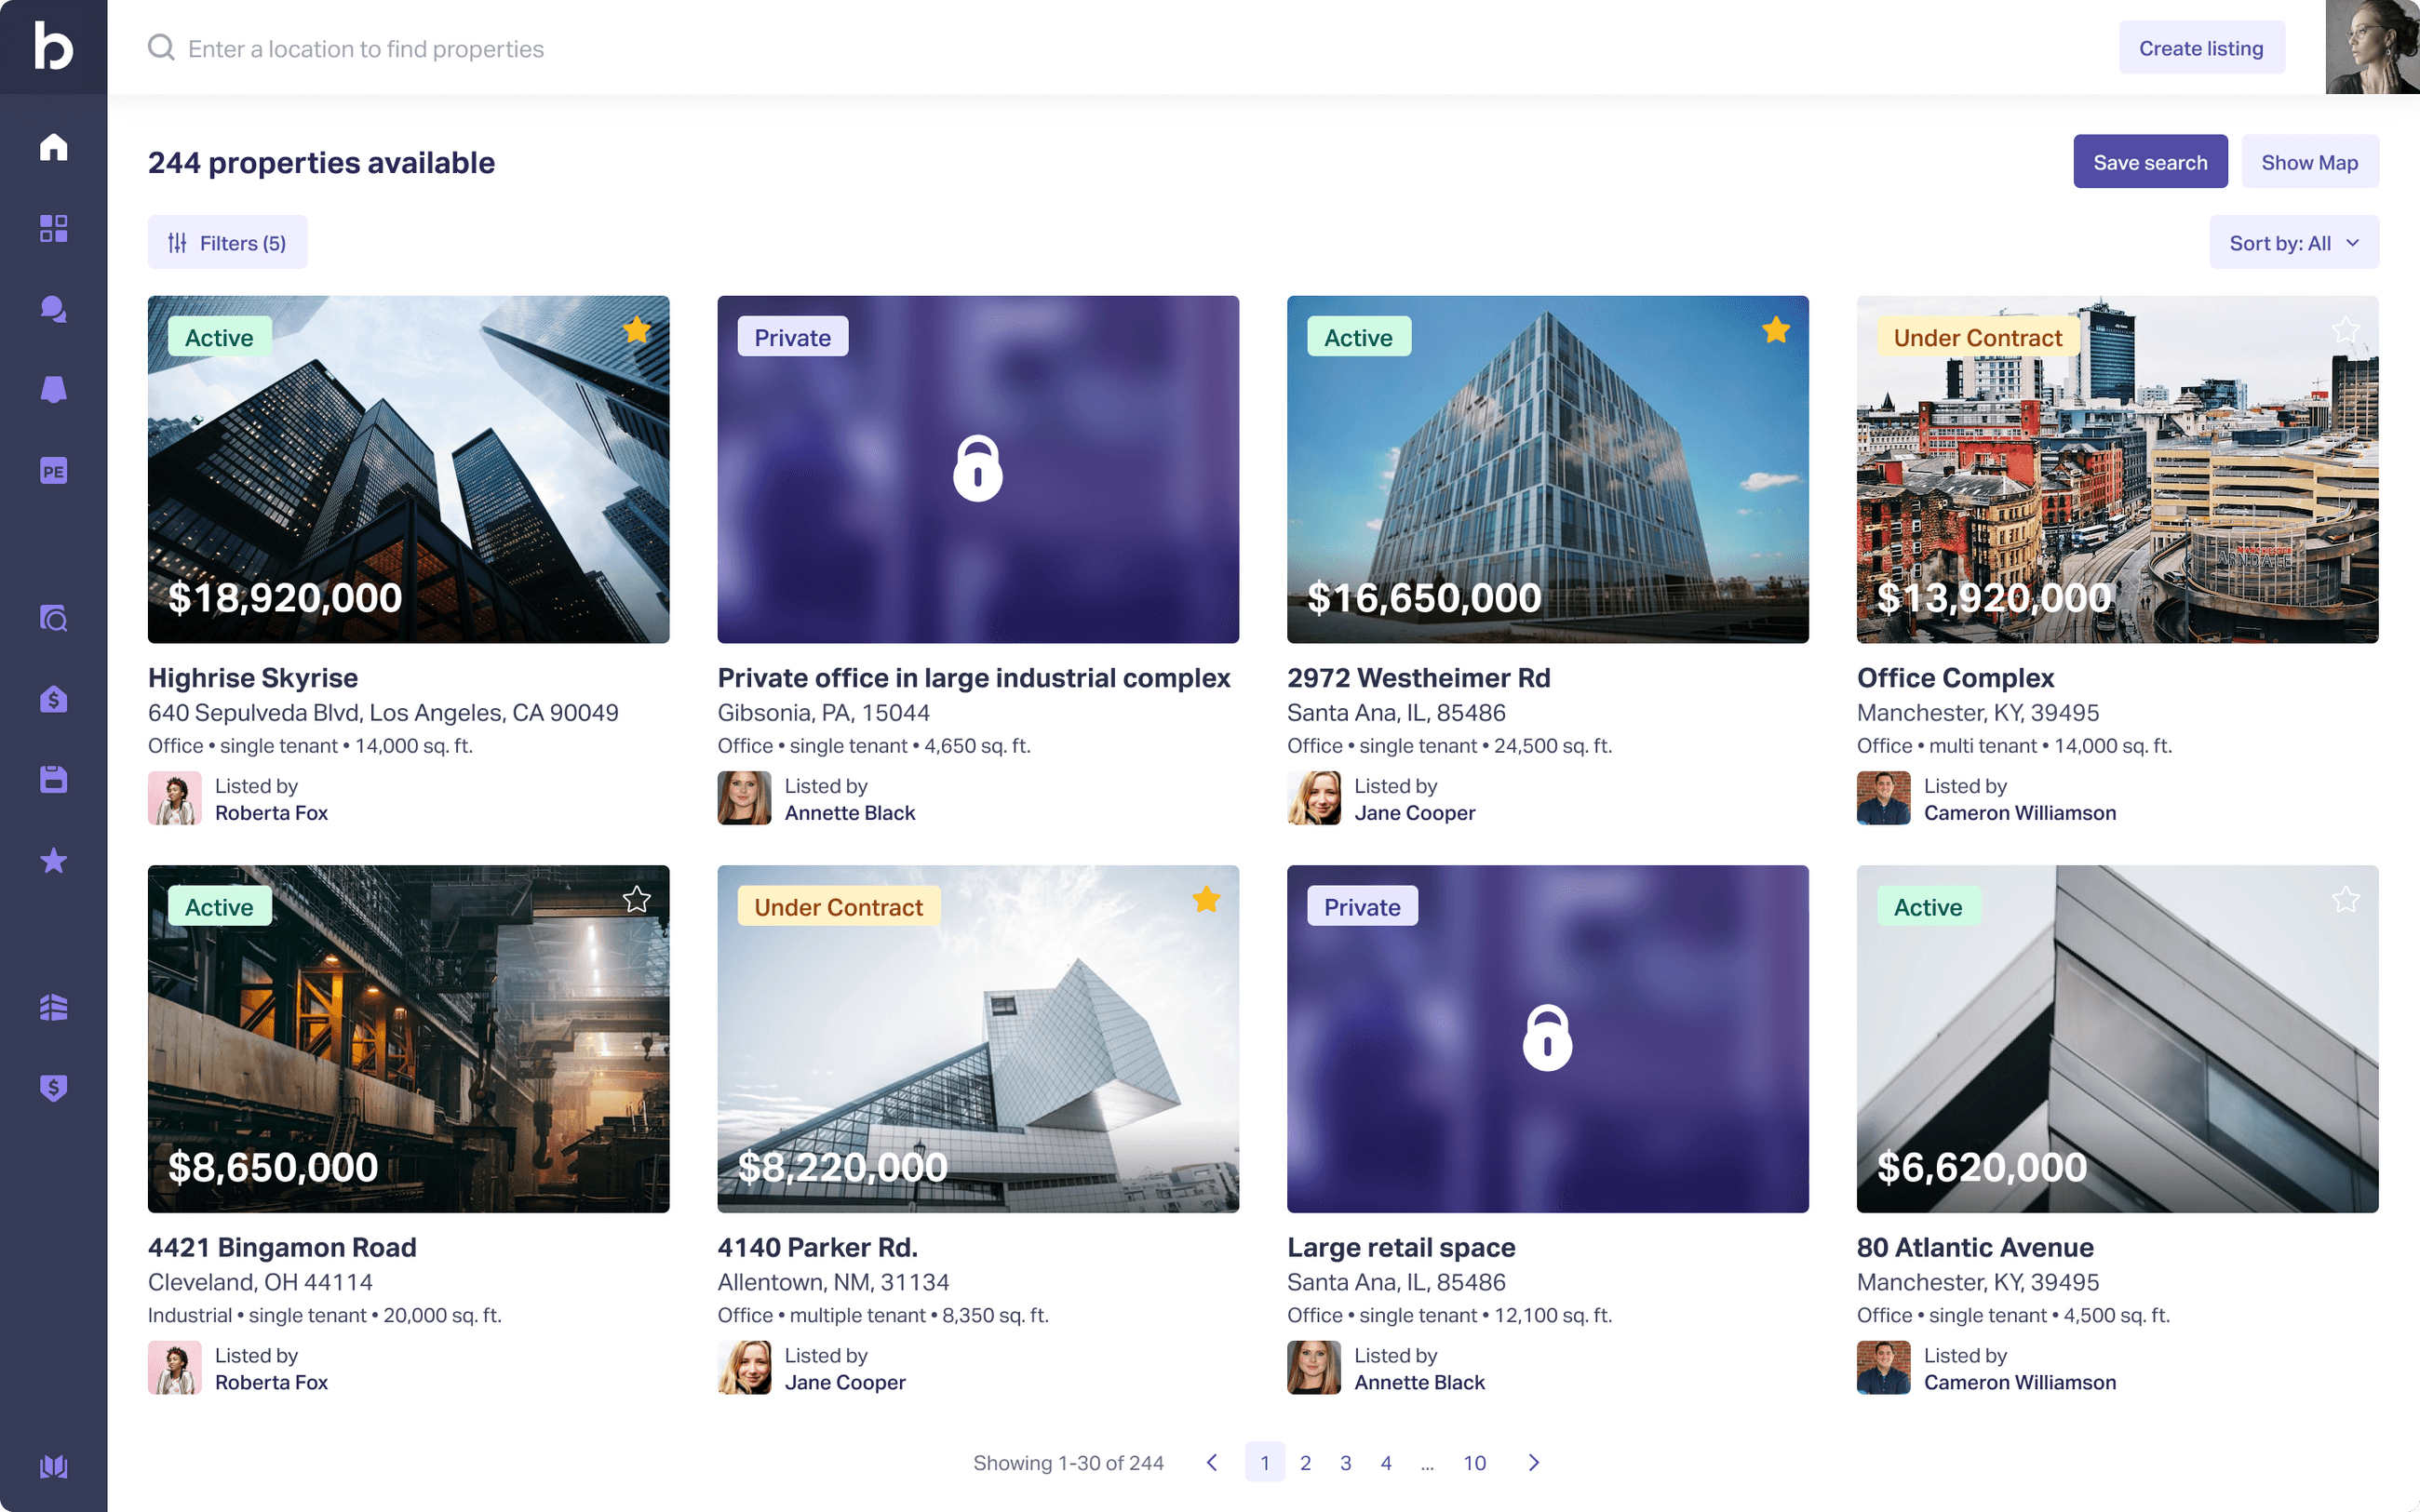Click the Save search button

coord(2149,162)
